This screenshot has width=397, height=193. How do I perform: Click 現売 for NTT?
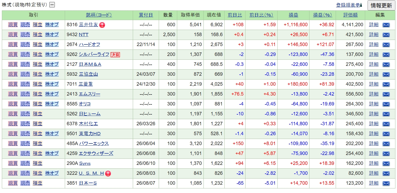click(25, 35)
